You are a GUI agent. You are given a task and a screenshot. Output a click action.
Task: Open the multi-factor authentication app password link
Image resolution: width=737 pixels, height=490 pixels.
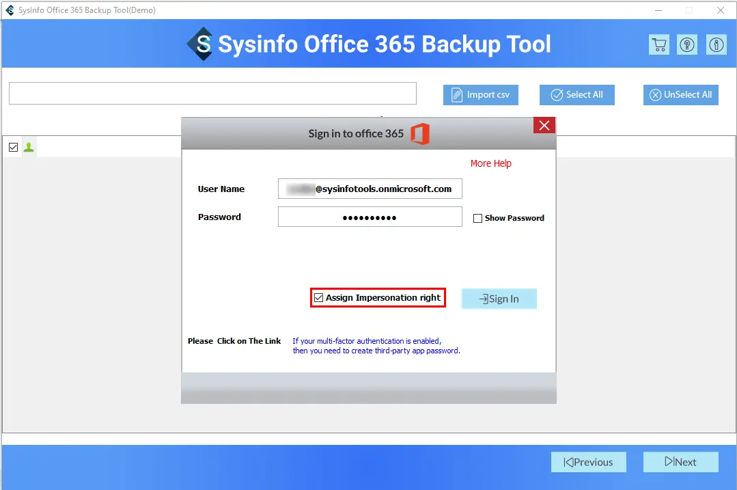[376, 346]
